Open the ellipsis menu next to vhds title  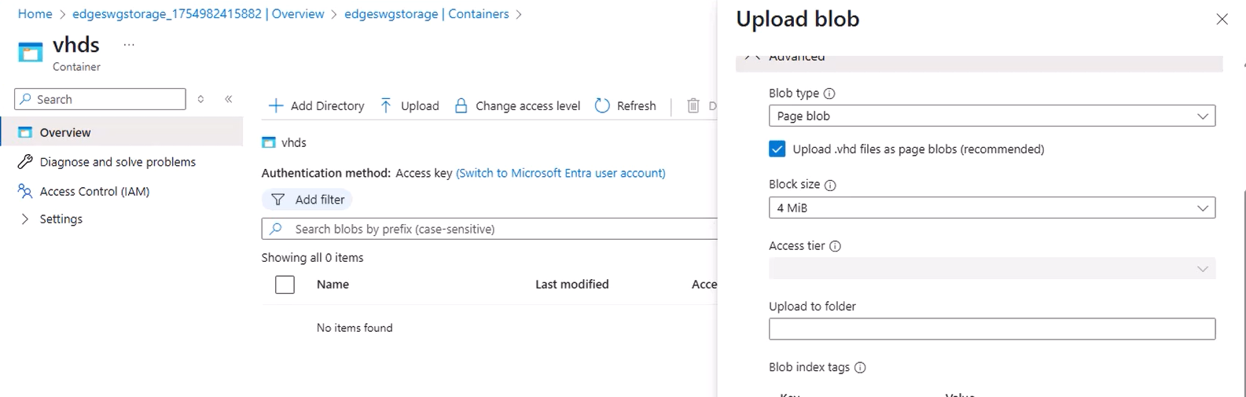tap(129, 45)
